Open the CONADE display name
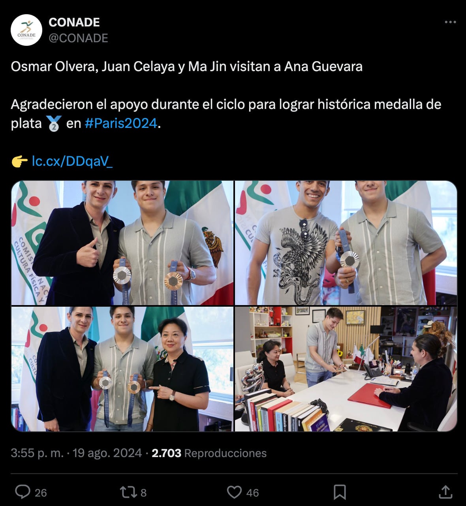Screen dimensions: 466x506 74,22
